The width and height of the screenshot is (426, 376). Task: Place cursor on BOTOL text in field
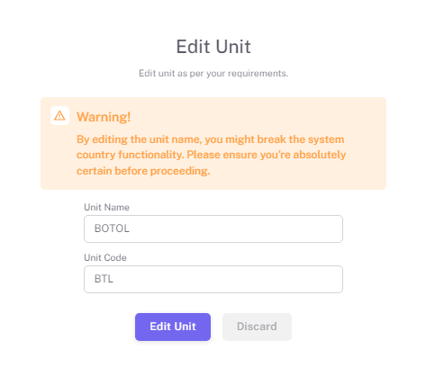click(x=112, y=228)
